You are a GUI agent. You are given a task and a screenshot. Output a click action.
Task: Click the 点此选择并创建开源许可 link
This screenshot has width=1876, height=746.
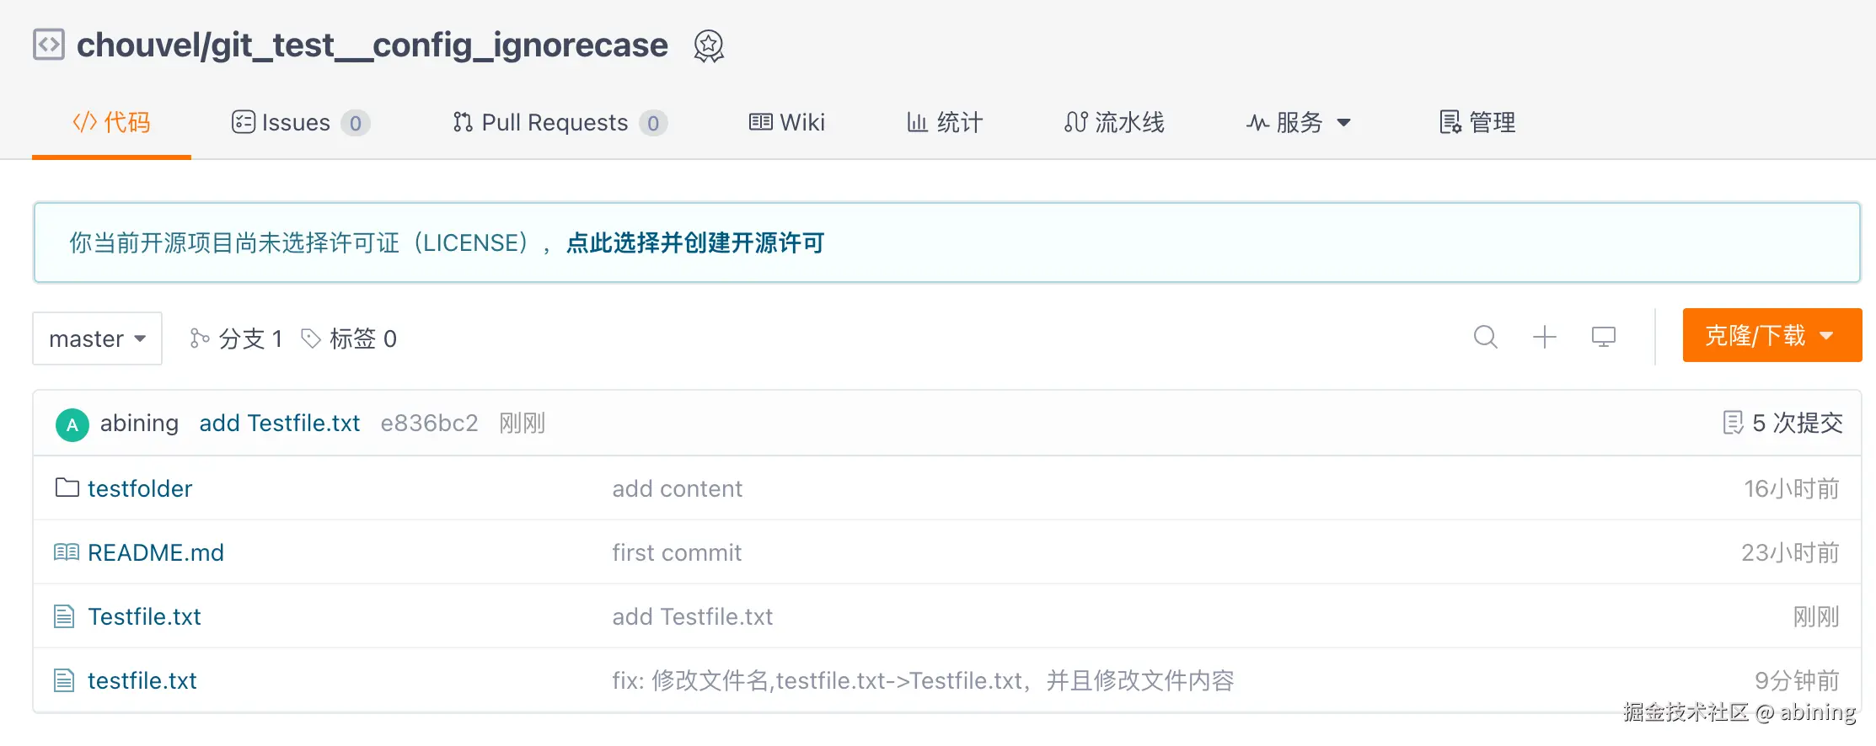click(x=694, y=243)
